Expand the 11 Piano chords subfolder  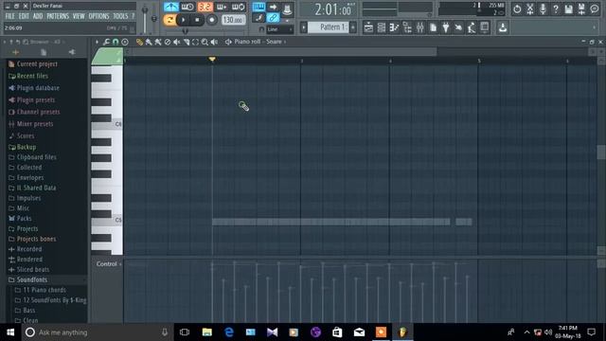point(45,290)
